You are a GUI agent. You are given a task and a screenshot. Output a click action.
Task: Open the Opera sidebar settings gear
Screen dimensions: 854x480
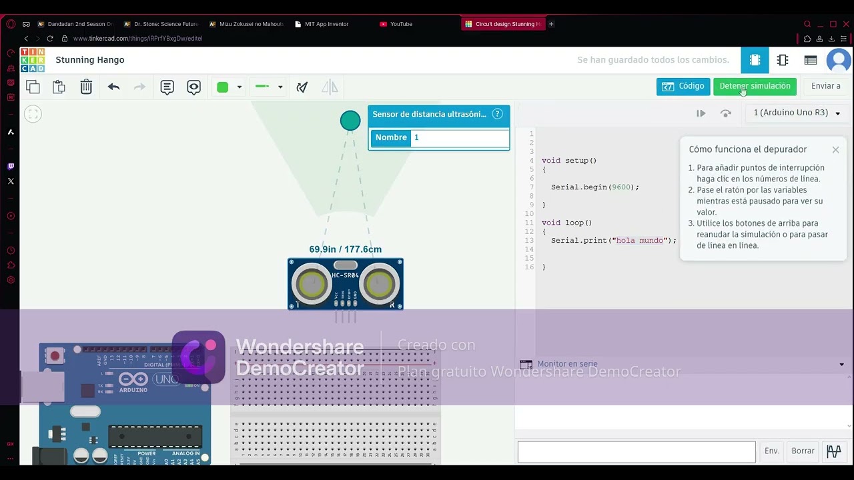(x=11, y=280)
